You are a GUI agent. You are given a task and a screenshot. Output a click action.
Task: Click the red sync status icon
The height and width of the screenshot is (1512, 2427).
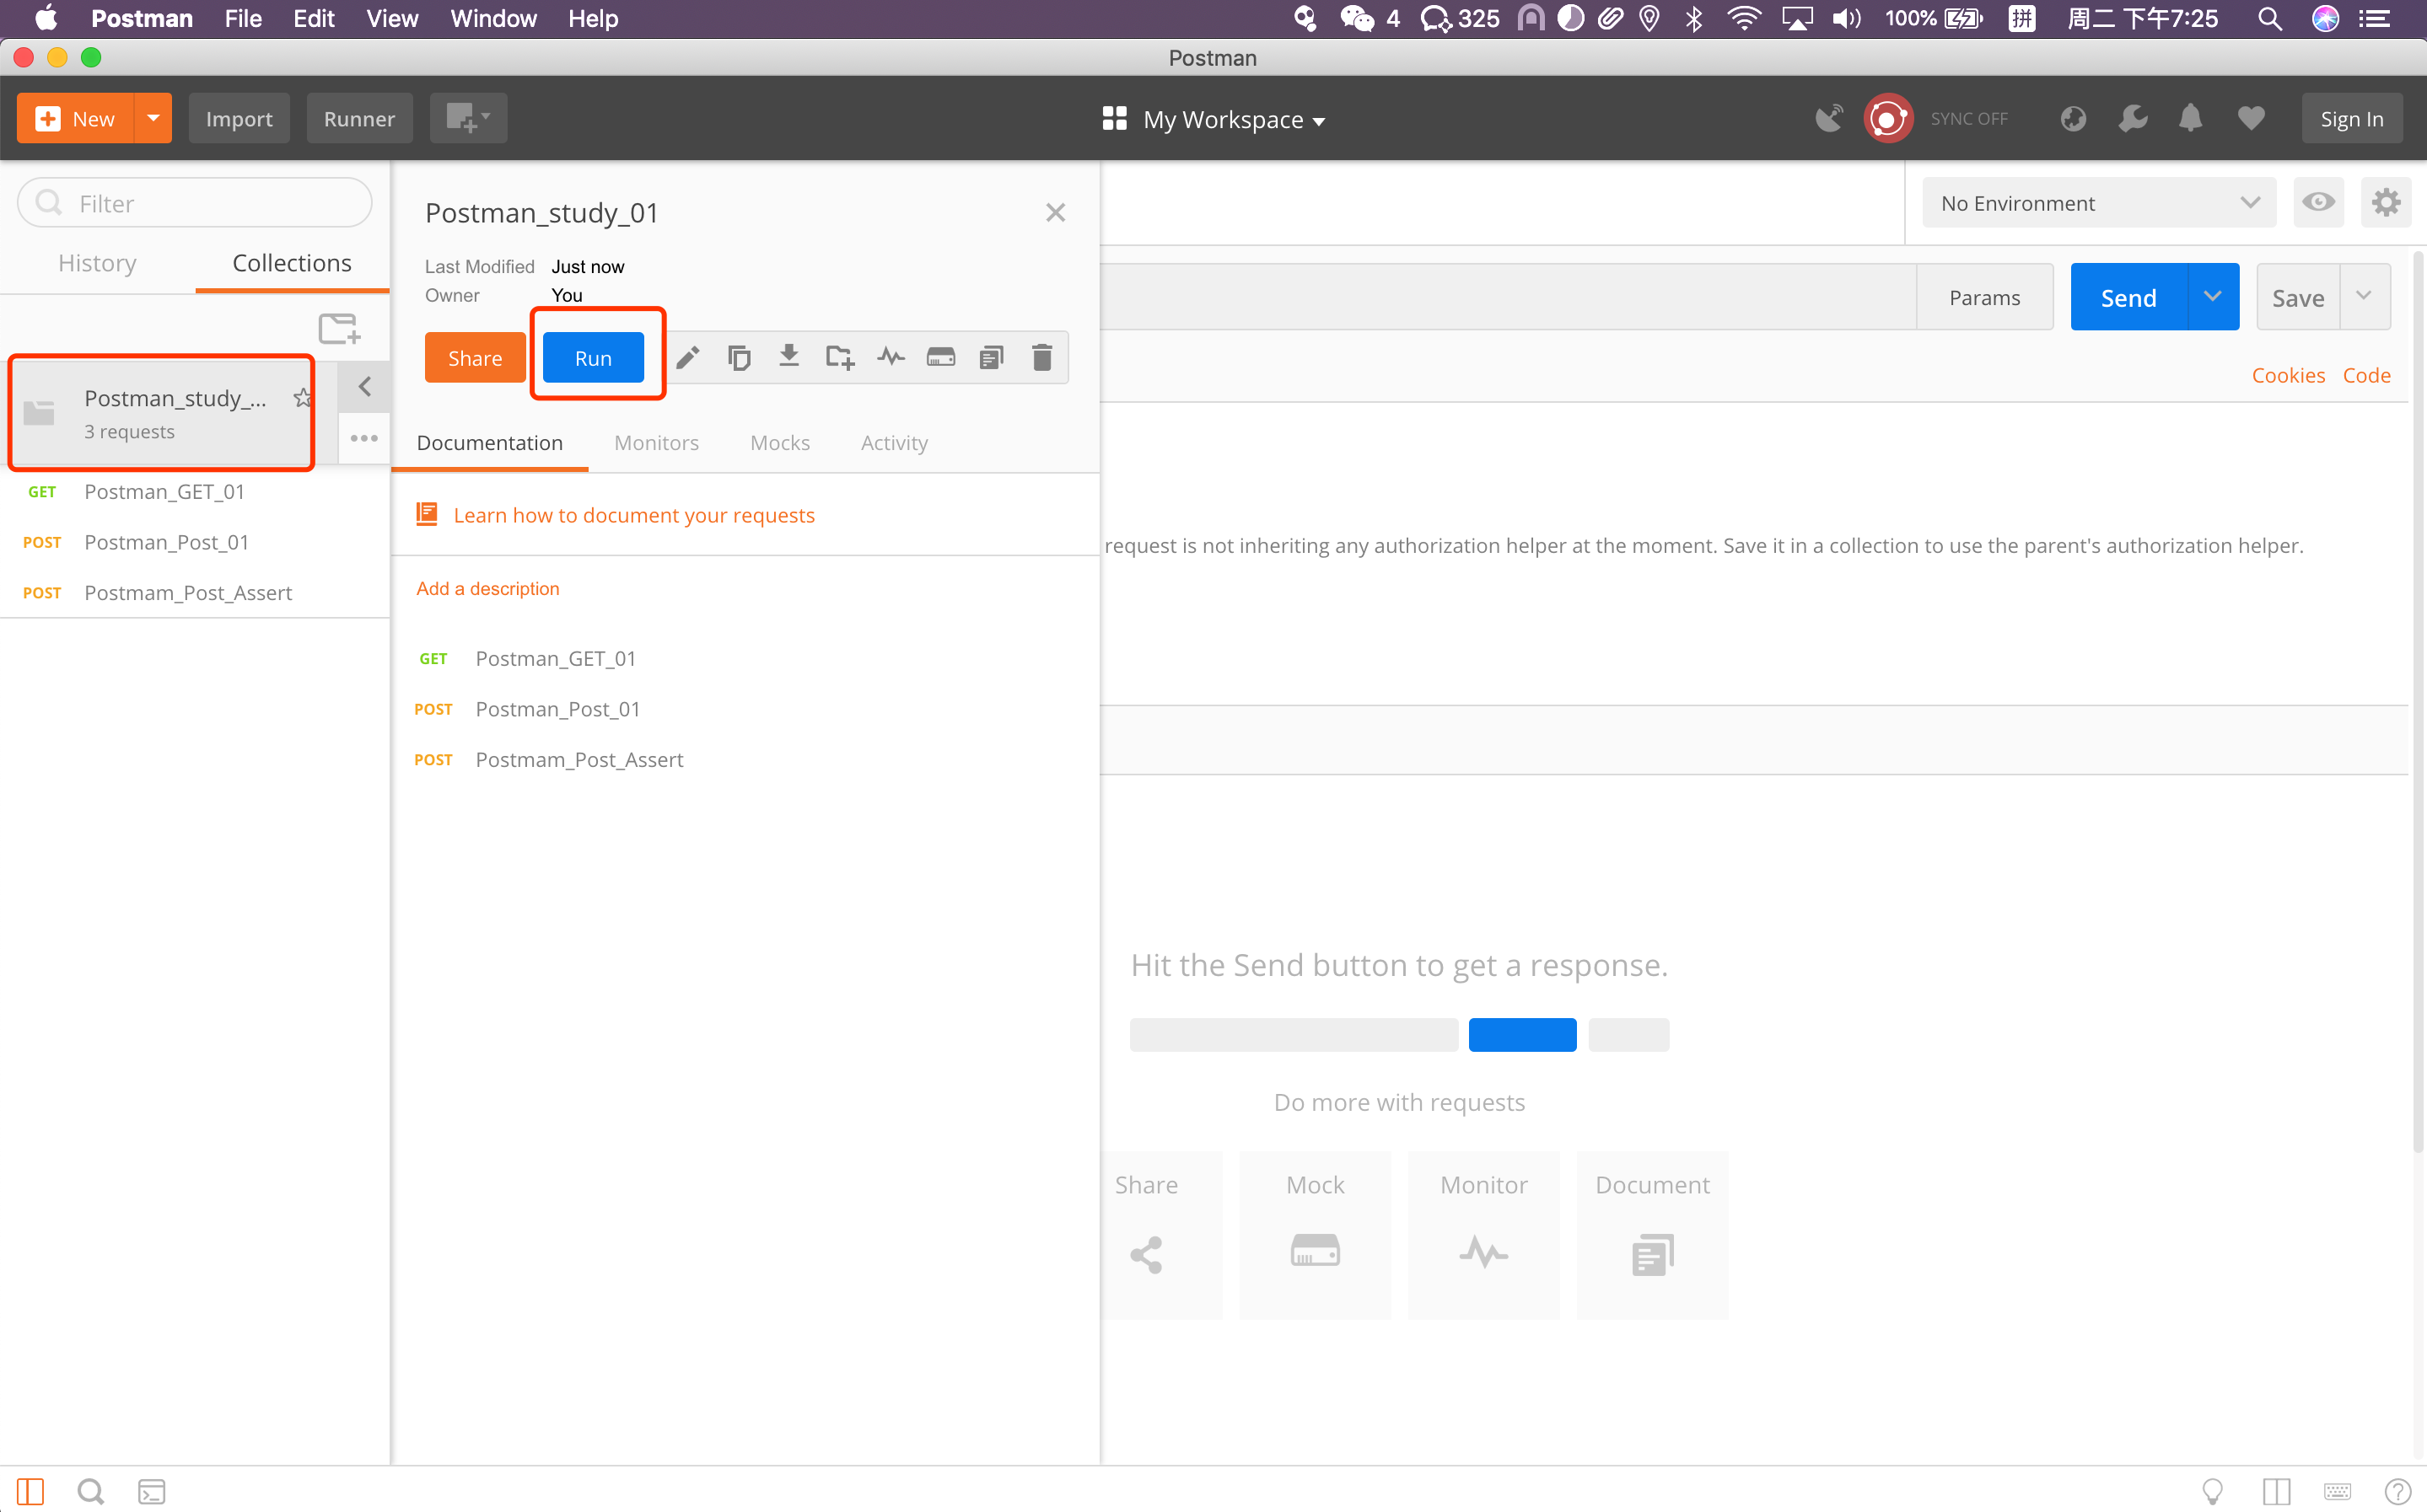point(1888,119)
